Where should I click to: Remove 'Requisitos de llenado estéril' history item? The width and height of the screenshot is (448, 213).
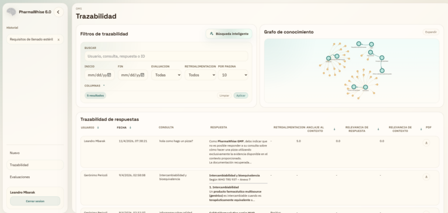click(58, 40)
